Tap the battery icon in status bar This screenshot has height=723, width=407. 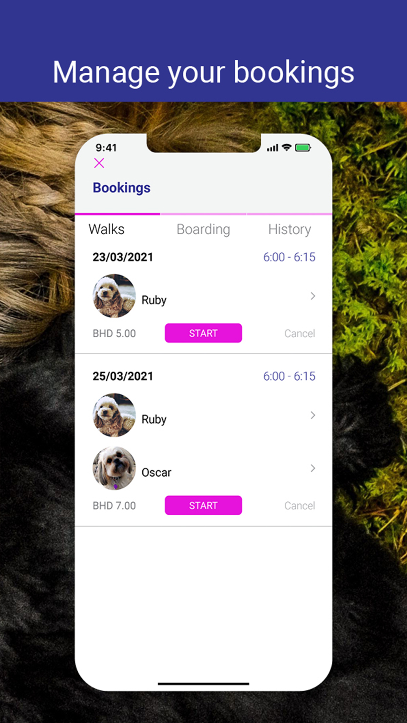pyautogui.click(x=303, y=148)
